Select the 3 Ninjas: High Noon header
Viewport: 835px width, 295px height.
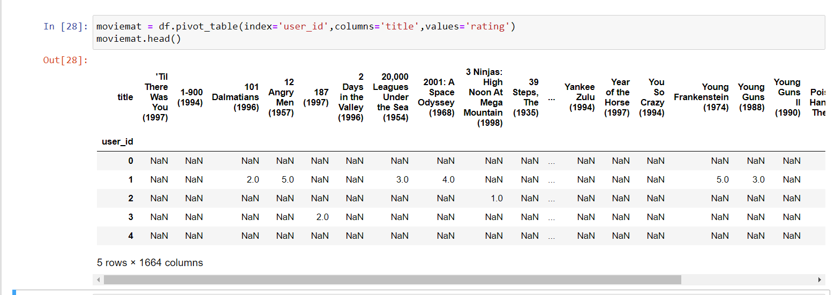484,97
